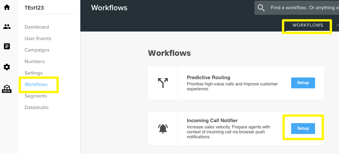Image resolution: width=339 pixels, height=154 pixels.
Task: Open the document/reports icon in left rail
Action: pos(7,46)
